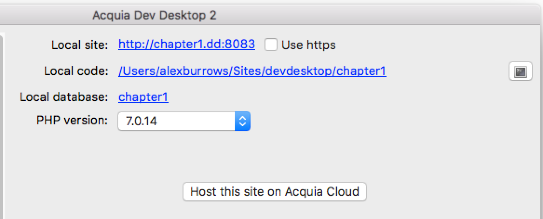Click Host this site on Acquia Cloud

click(275, 192)
